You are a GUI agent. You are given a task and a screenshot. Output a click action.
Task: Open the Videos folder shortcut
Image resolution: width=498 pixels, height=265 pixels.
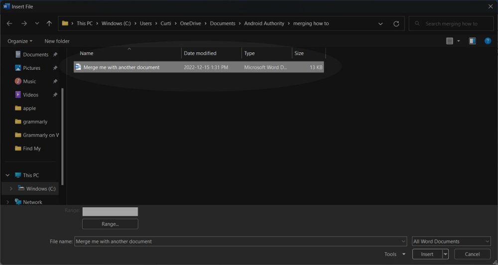click(x=30, y=95)
